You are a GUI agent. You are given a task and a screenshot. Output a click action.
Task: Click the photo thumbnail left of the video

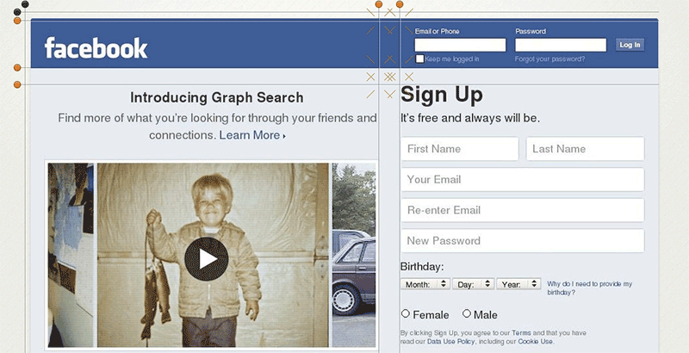pos(71,255)
